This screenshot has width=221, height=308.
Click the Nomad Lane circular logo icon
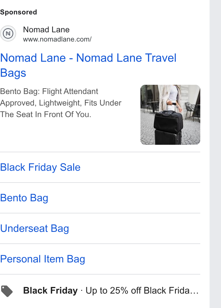coord(8,33)
